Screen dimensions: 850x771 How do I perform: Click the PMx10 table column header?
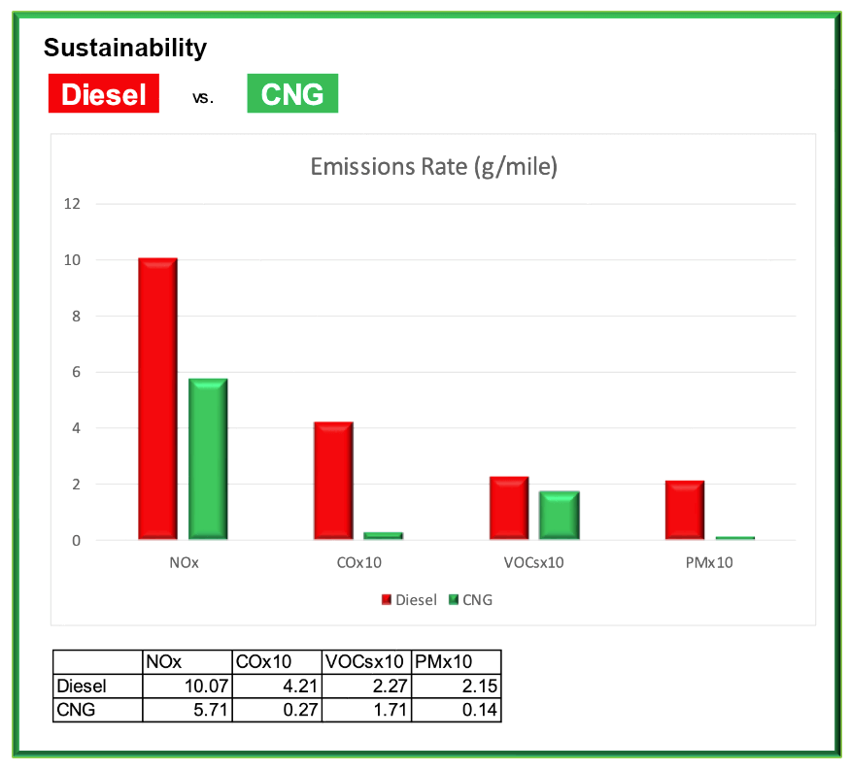[457, 662]
